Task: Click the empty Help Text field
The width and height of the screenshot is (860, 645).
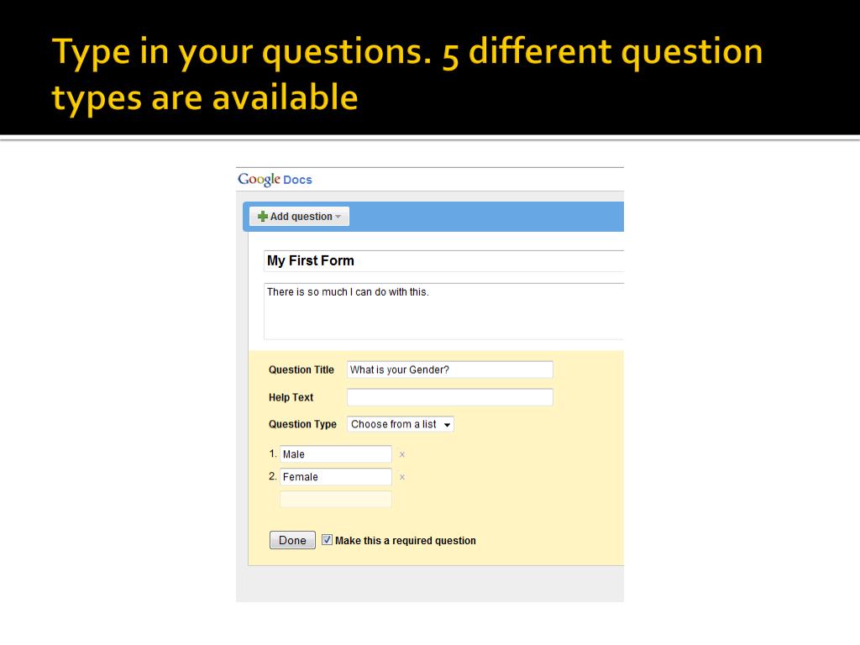Action: (x=450, y=397)
